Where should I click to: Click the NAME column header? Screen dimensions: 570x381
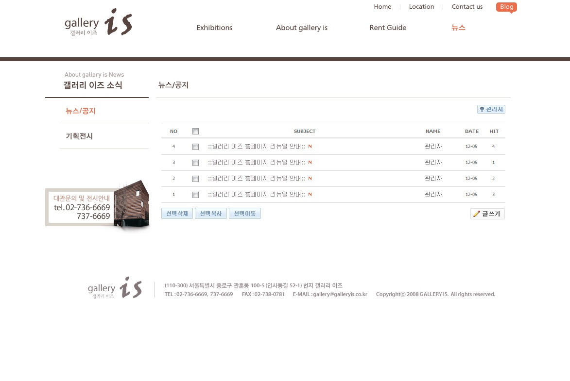point(433,131)
